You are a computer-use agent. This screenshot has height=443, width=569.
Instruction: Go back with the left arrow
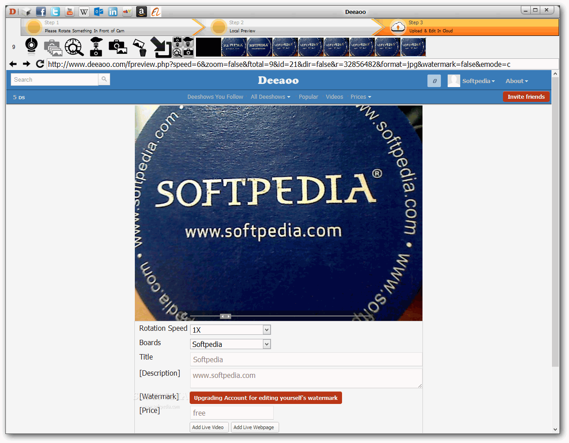pos(13,64)
